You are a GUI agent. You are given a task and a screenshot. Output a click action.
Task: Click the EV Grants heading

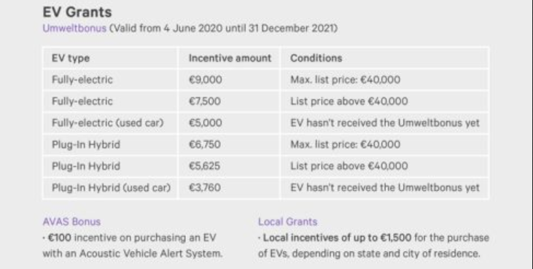[77, 12]
